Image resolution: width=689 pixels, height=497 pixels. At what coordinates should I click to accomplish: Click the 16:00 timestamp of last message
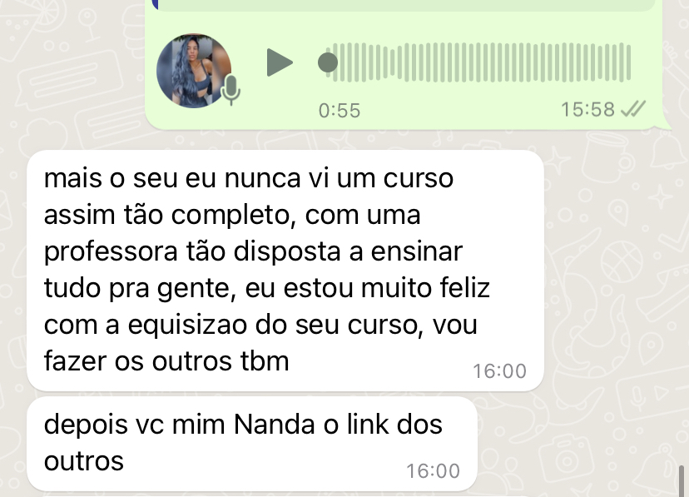pos(433,471)
